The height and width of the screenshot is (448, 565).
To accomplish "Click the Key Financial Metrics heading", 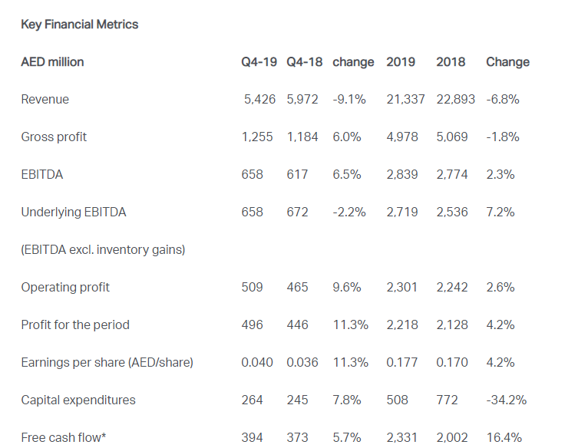I will (80, 25).
